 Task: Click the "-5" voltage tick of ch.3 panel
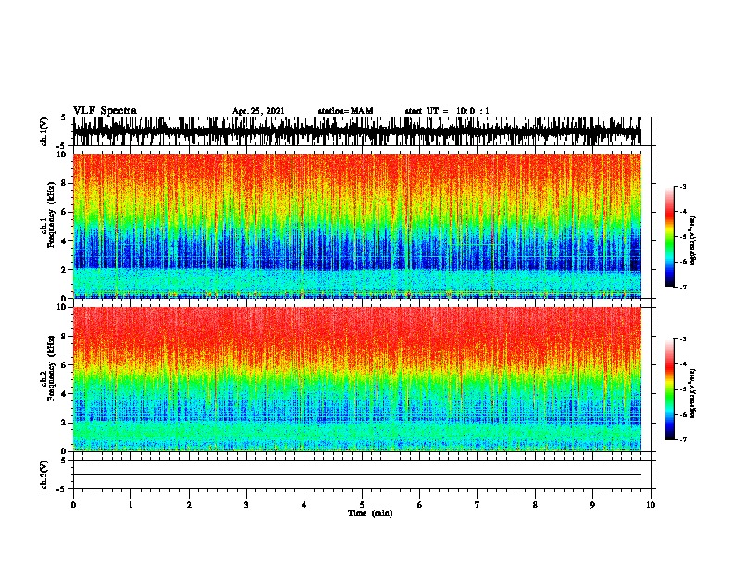(x=62, y=489)
